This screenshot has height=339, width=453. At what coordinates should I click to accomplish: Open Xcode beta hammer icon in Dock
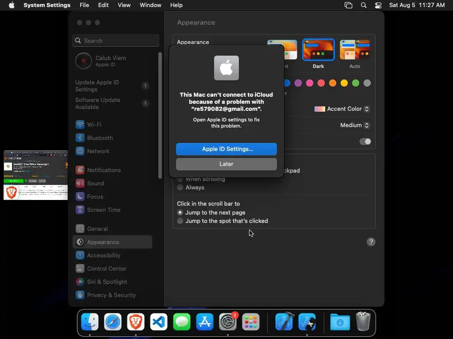pyautogui.click(x=284, y=321)
